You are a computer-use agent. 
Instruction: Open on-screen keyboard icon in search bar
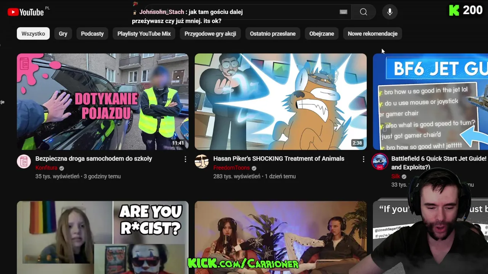(344, 12)
